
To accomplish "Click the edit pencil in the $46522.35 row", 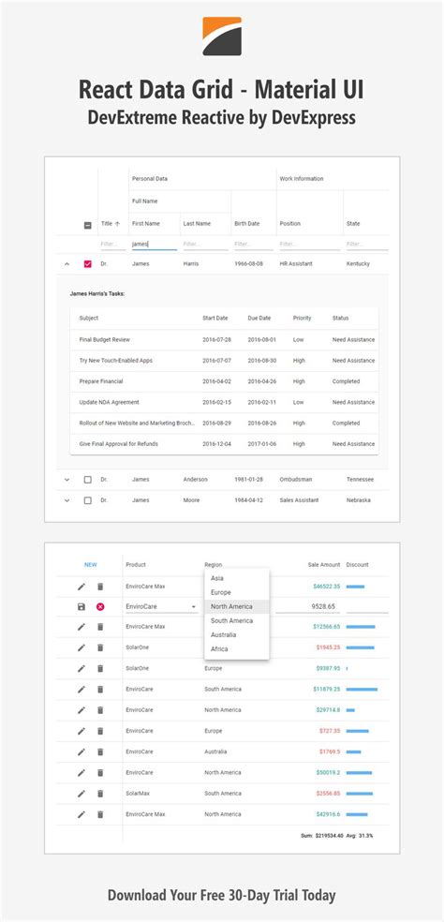I will click(81, 587).
